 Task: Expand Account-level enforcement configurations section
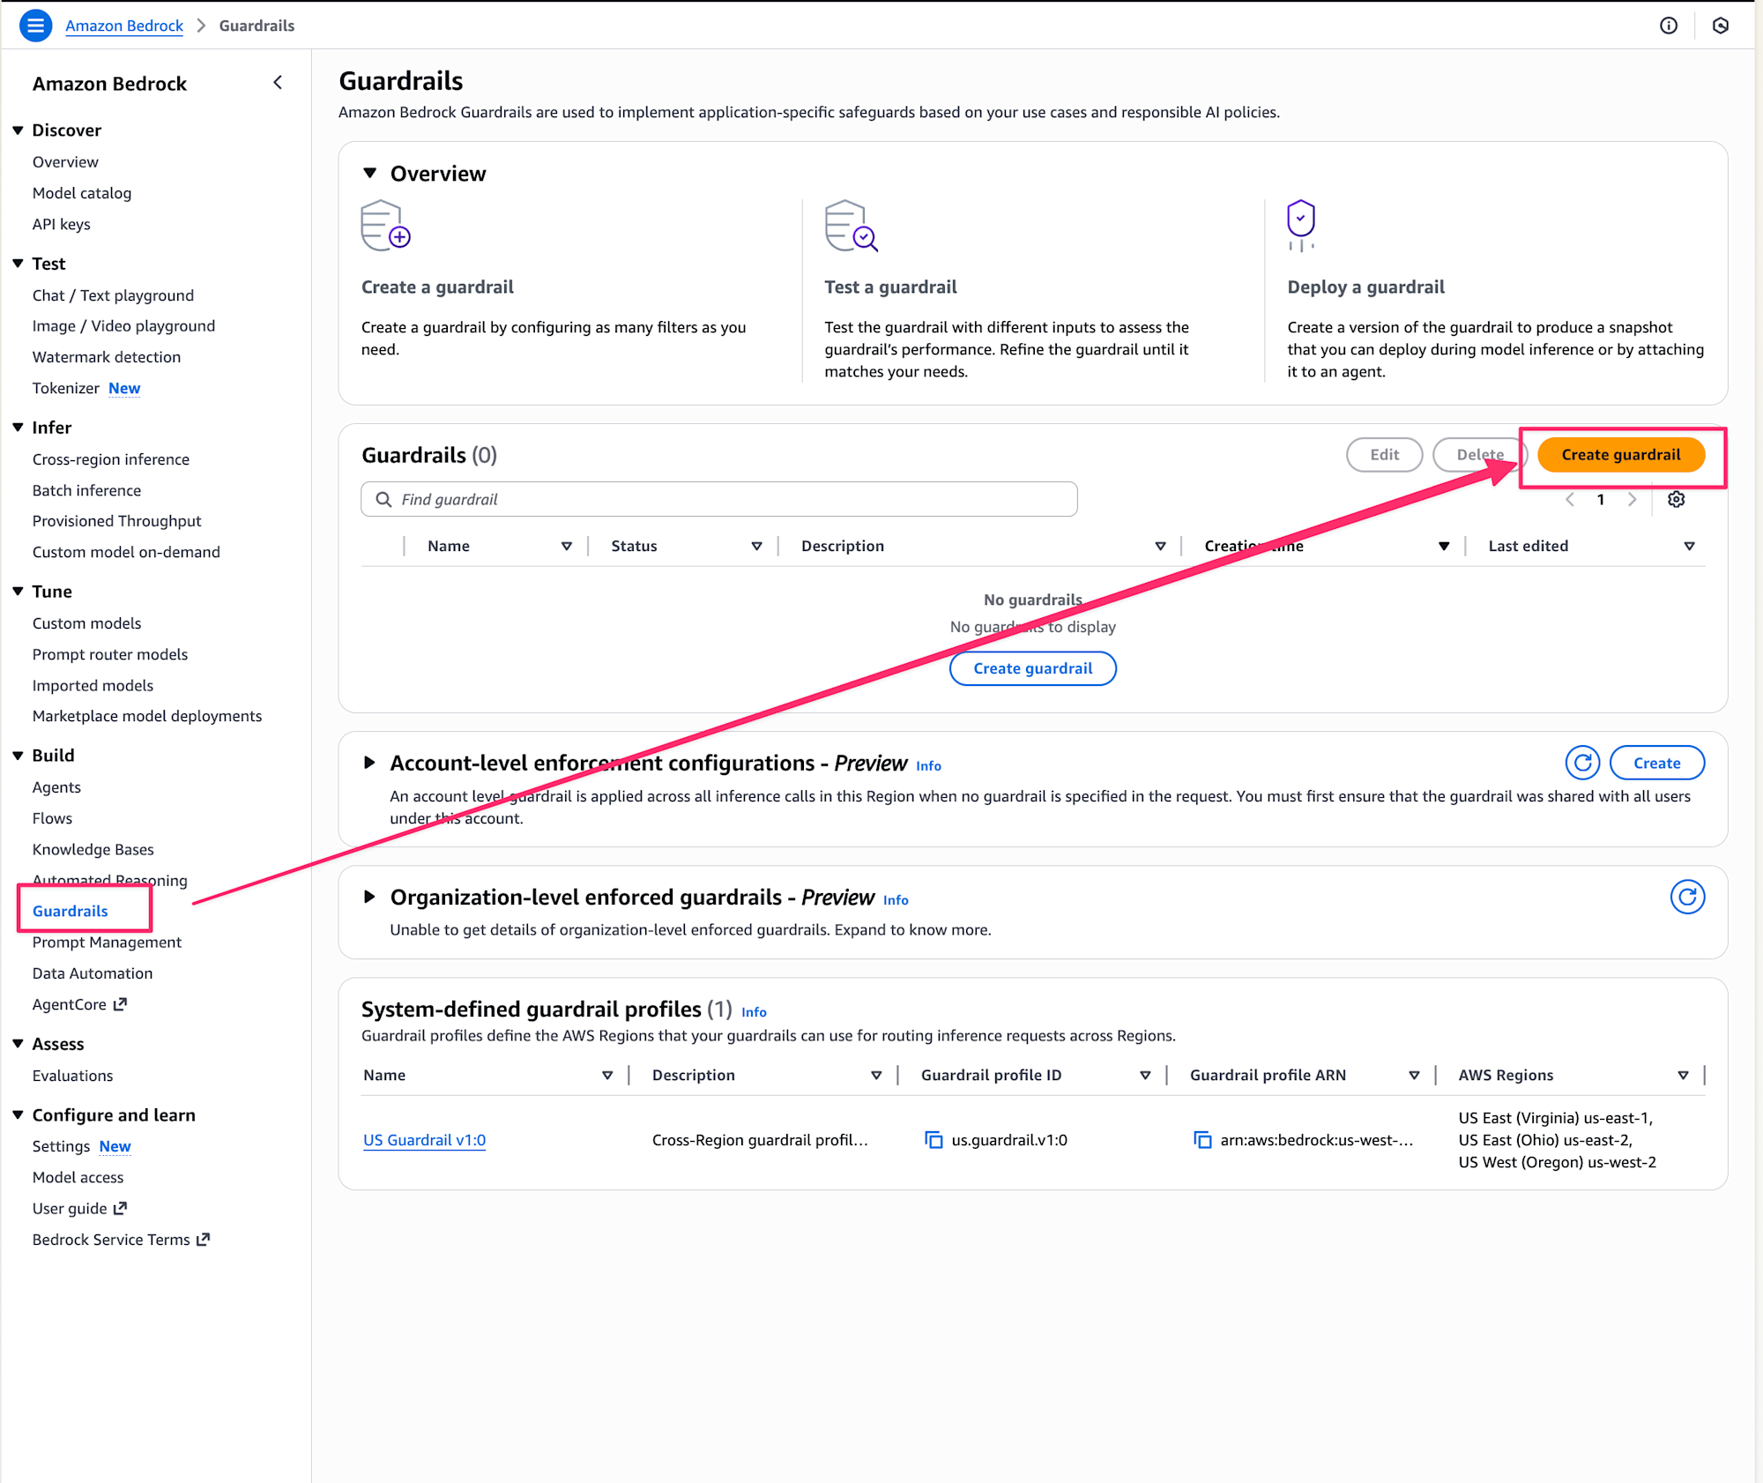(370, 763)
